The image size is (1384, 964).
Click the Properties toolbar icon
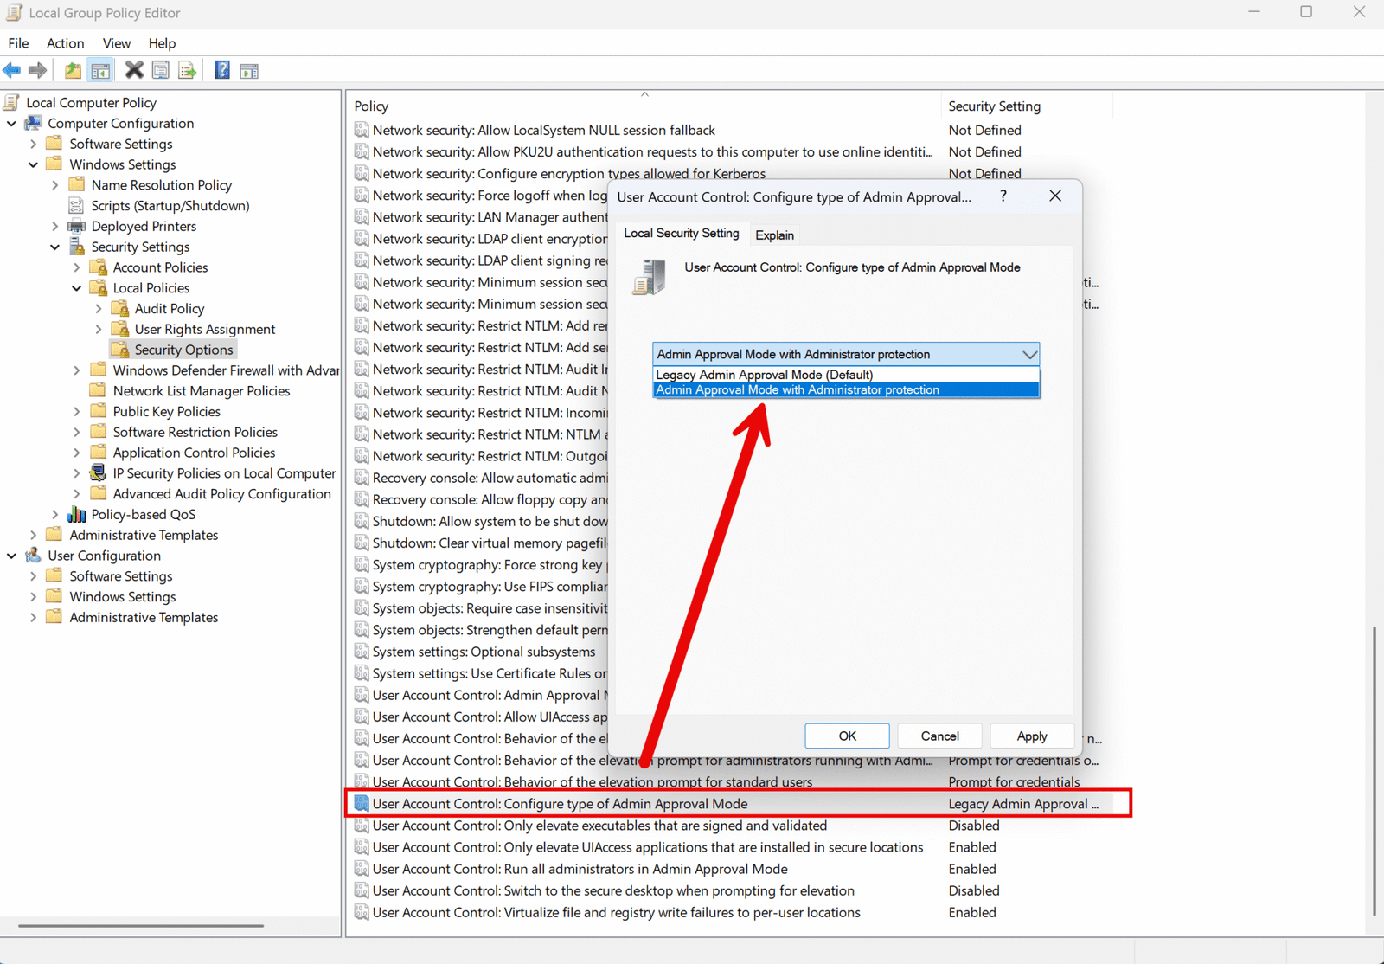tap(161, 70)
